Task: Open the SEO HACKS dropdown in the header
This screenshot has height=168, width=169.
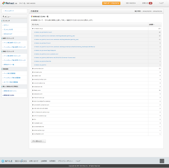Action: tap(131, 3)
